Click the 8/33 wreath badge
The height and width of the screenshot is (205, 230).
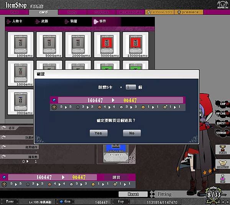(x=214, y=195)
